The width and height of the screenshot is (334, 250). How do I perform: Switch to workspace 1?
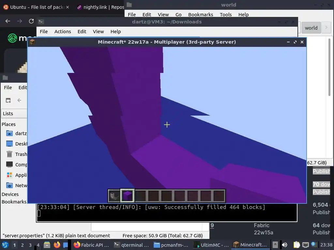[14, 245]
